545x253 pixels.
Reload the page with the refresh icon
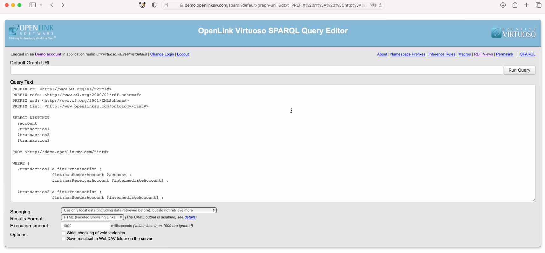tap(380, 5)
